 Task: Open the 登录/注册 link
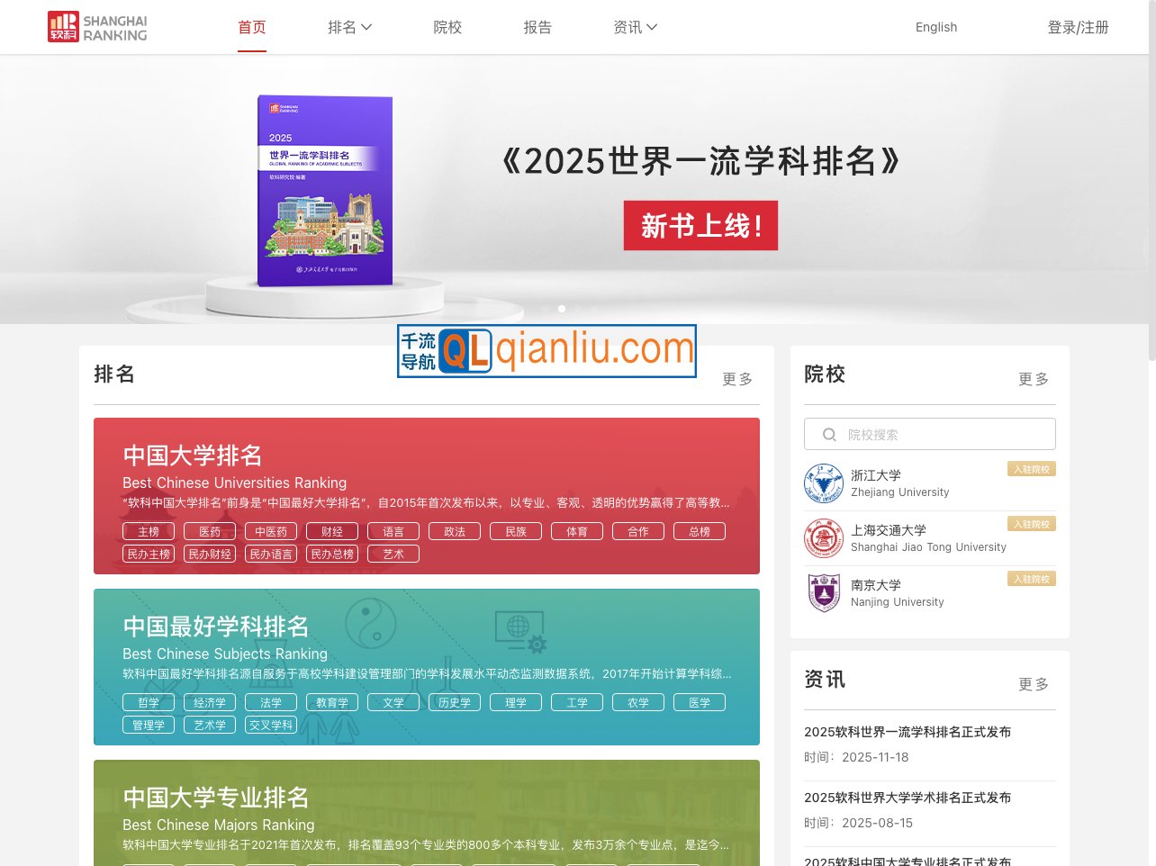[x=1078, y=27]
